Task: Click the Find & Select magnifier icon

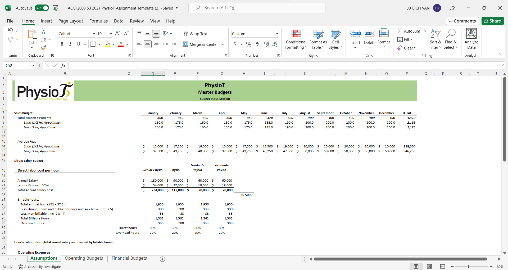Action: tap(451, 34)
